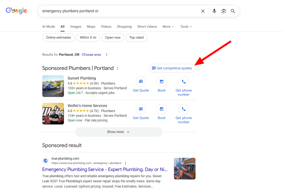Open the Tools dropdown

pyautogui.click(x=186, y=27)
